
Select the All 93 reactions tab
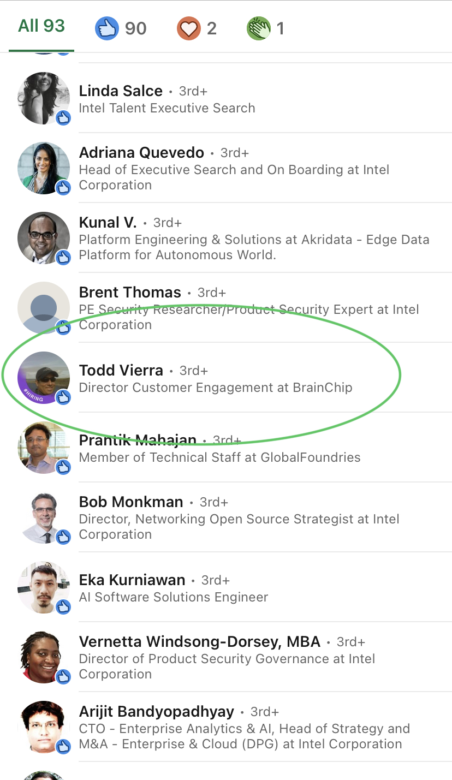tap(41, 26)
